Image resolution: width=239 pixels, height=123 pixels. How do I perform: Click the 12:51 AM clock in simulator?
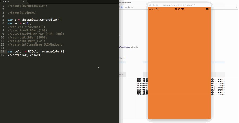[x=179, y=9]
